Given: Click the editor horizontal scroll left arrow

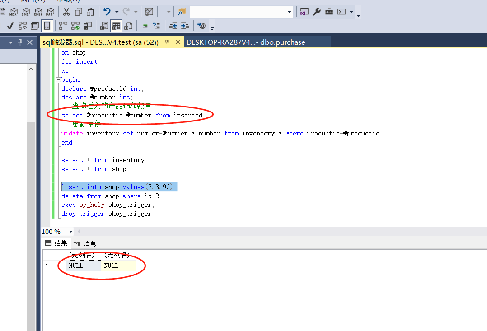Looking at the screenshot, I should (x=79, y=231).
